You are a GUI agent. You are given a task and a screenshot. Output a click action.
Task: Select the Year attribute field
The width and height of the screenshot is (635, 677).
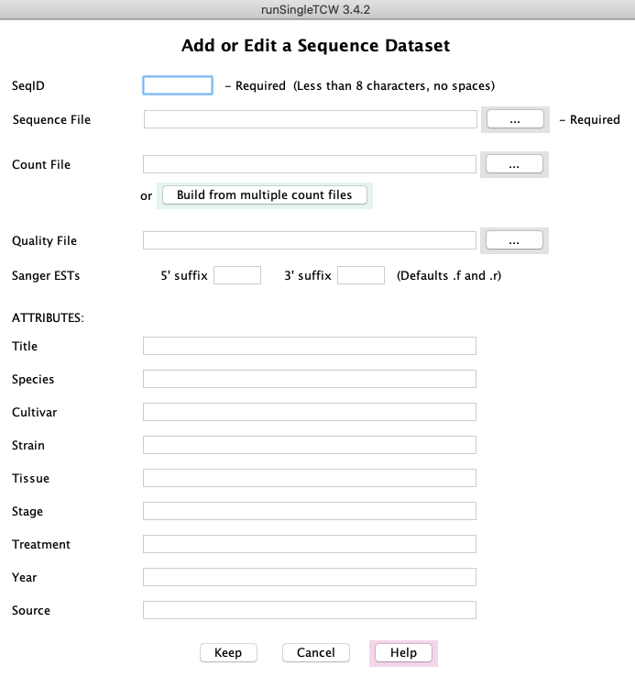(x=310, y=577)
